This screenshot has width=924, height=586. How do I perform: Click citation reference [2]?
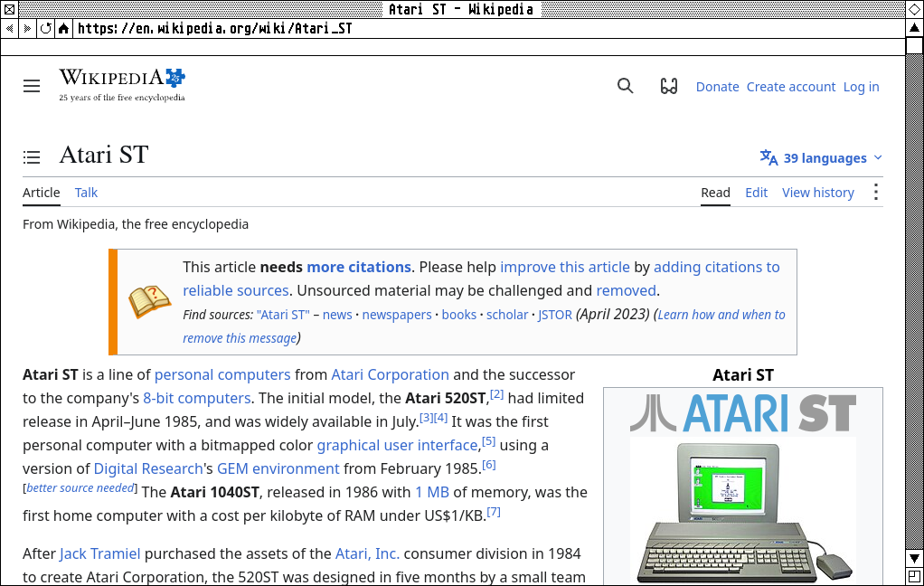496,394
